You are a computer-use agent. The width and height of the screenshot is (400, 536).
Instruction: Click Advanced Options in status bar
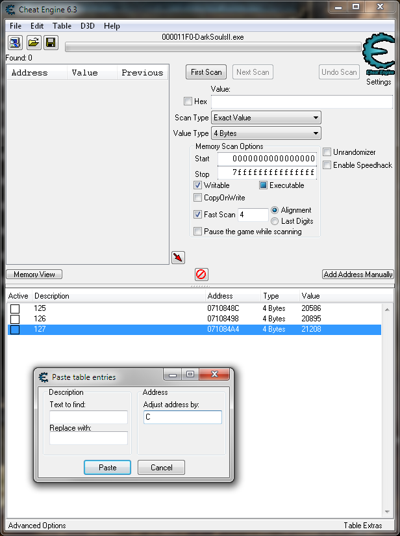(x=37, y=526)
